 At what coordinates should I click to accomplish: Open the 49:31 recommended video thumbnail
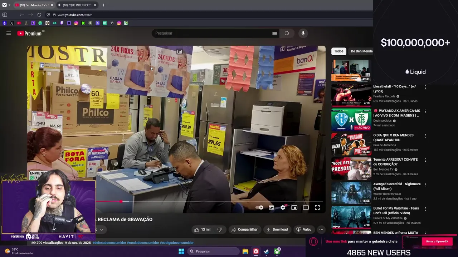(x=351, y=70)
